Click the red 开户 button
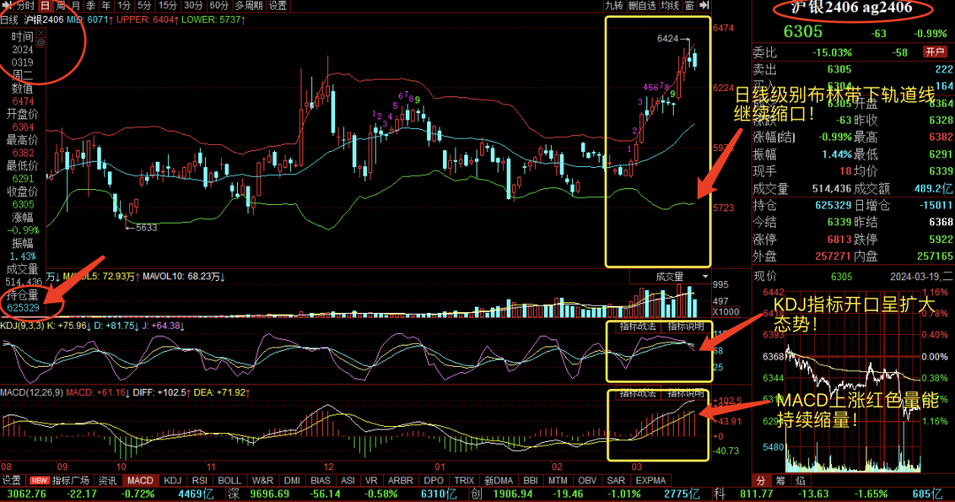Image resolution: width=955 pixels, height=502 pixels. 934,52
